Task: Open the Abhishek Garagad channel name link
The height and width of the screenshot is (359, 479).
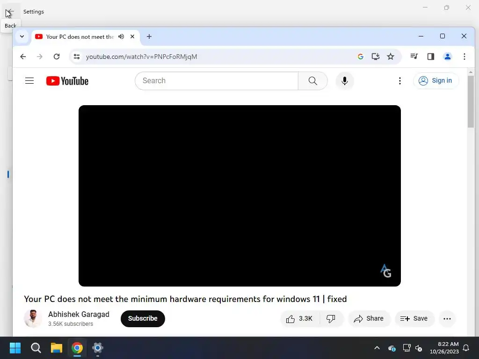Action: (79, 314)
